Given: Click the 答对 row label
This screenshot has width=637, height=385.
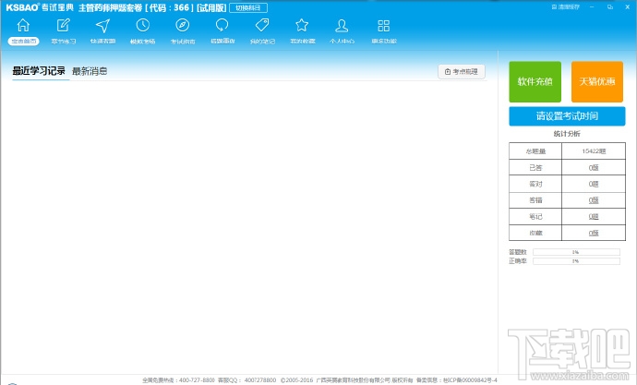Looking at the screenshot, I should coord(535,184).
